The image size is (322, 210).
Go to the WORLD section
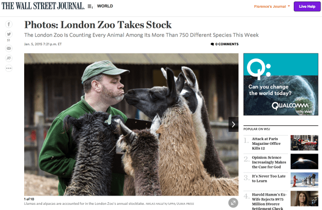(105, 6)
